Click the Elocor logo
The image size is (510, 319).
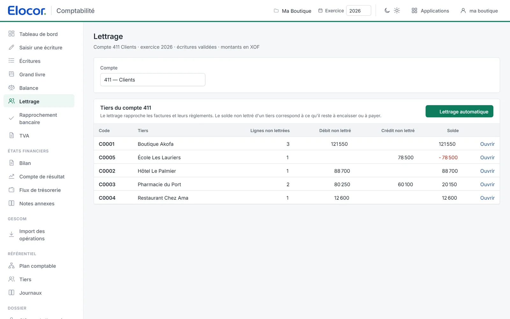(x=27, y=11)
